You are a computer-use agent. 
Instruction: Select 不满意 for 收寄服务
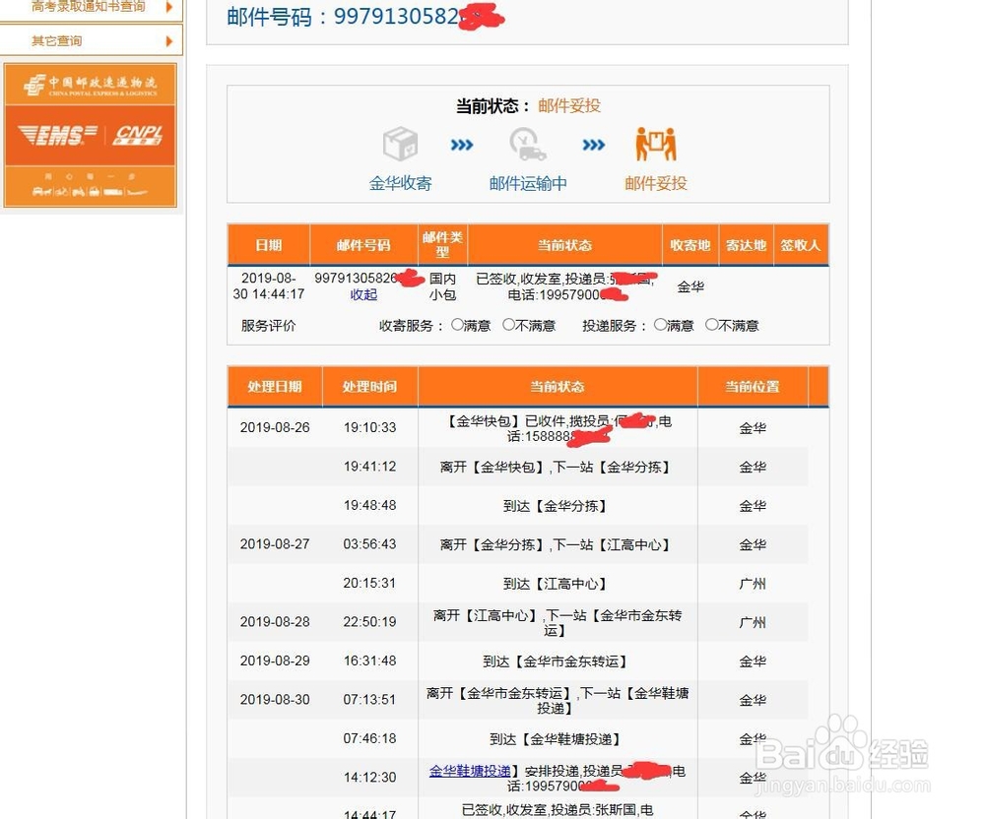(508, 325)
